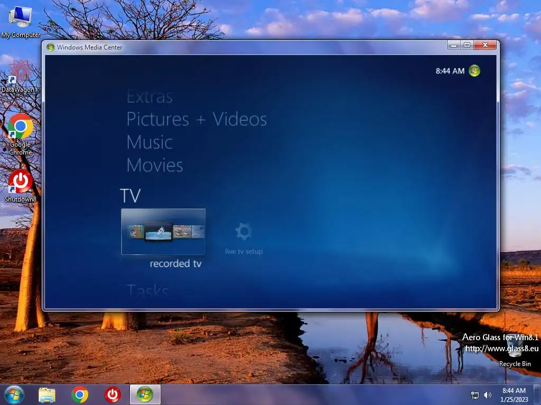The height and width of the screenshot is (405, 541).
Task: Click the recorded tv label
Action: pyautogui.click(x=175, y=264)
